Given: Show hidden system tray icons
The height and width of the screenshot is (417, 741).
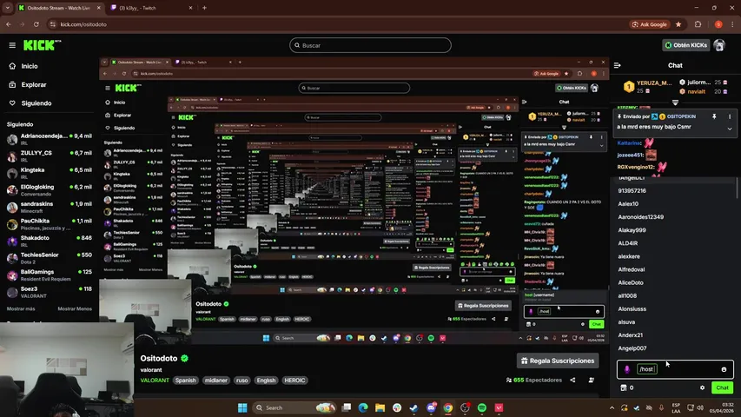Looking at the screenshot, I should [612, 407].
